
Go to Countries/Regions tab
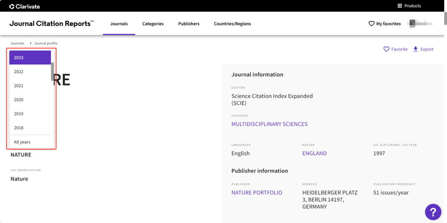click(x=233, y=24)
